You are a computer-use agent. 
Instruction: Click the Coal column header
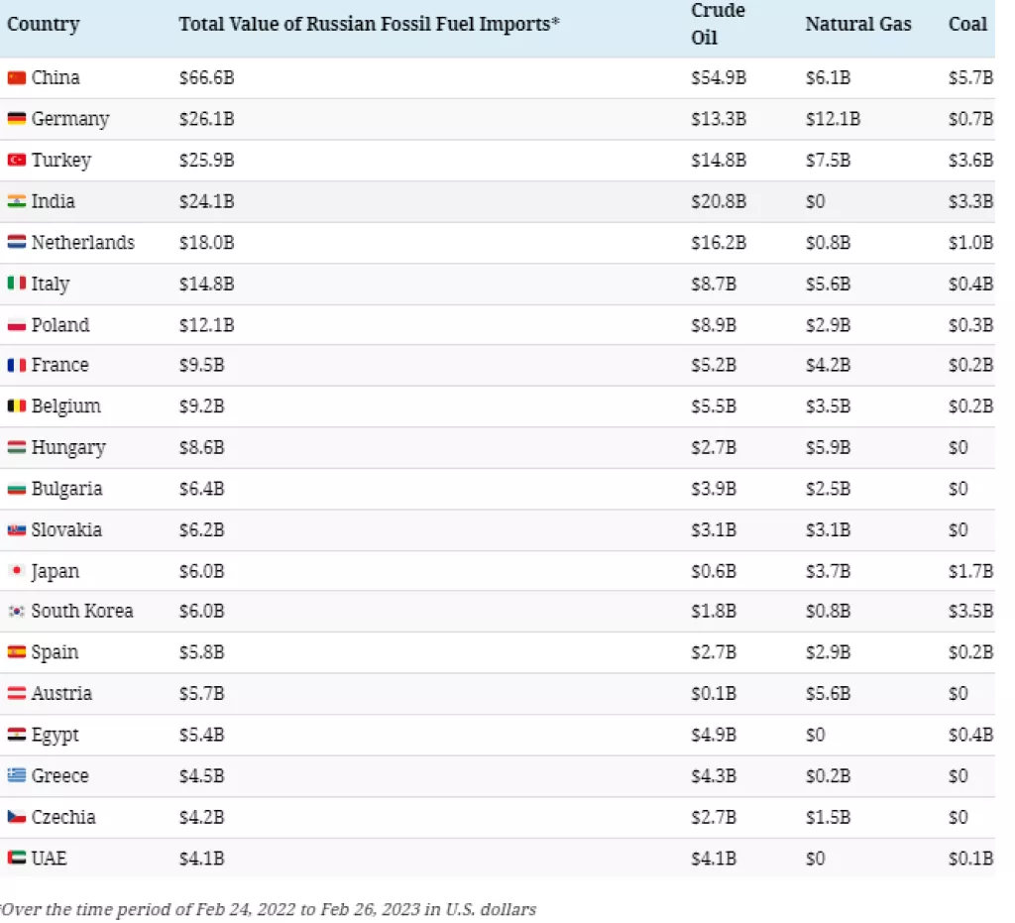967,24
